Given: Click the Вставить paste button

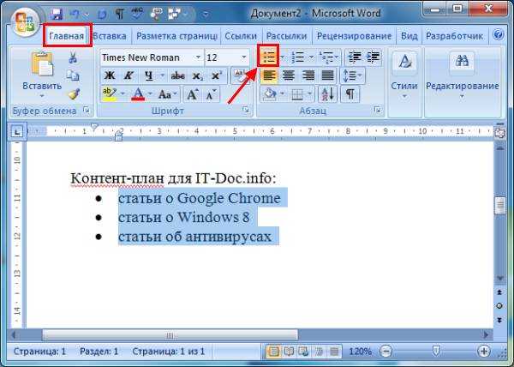Looking at the screenshot, I should coord(42,75).
